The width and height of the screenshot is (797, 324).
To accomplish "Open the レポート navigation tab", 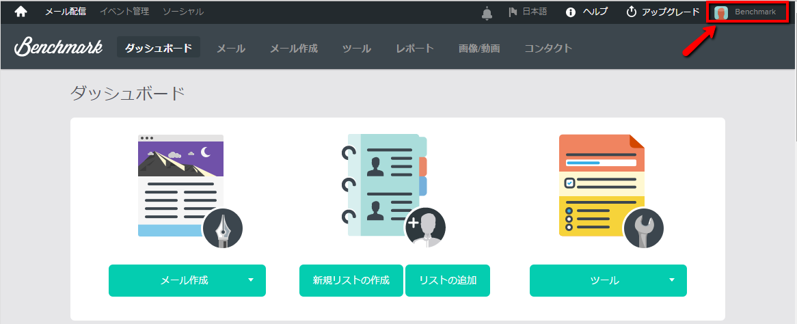I will 415,49.
